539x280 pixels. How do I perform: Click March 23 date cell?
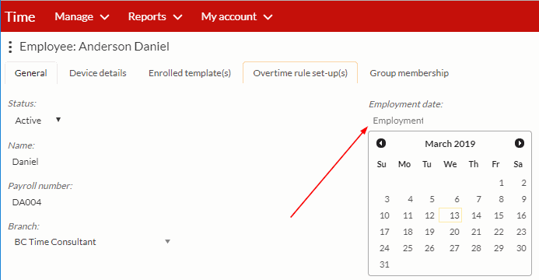click(x=520, y=232)
